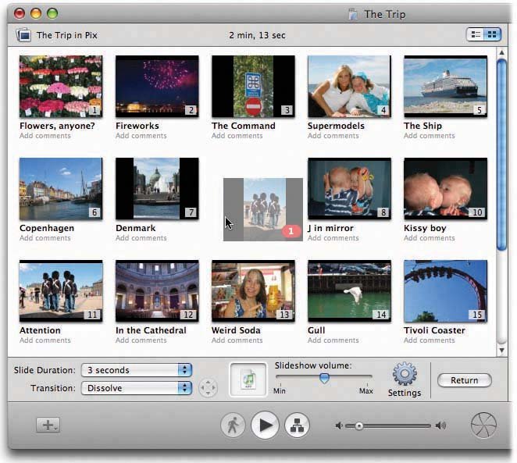This screenshot has height=463, width=517.
Task: Select the Weird Soda slide thumbnail
Action: pos(253,291)
